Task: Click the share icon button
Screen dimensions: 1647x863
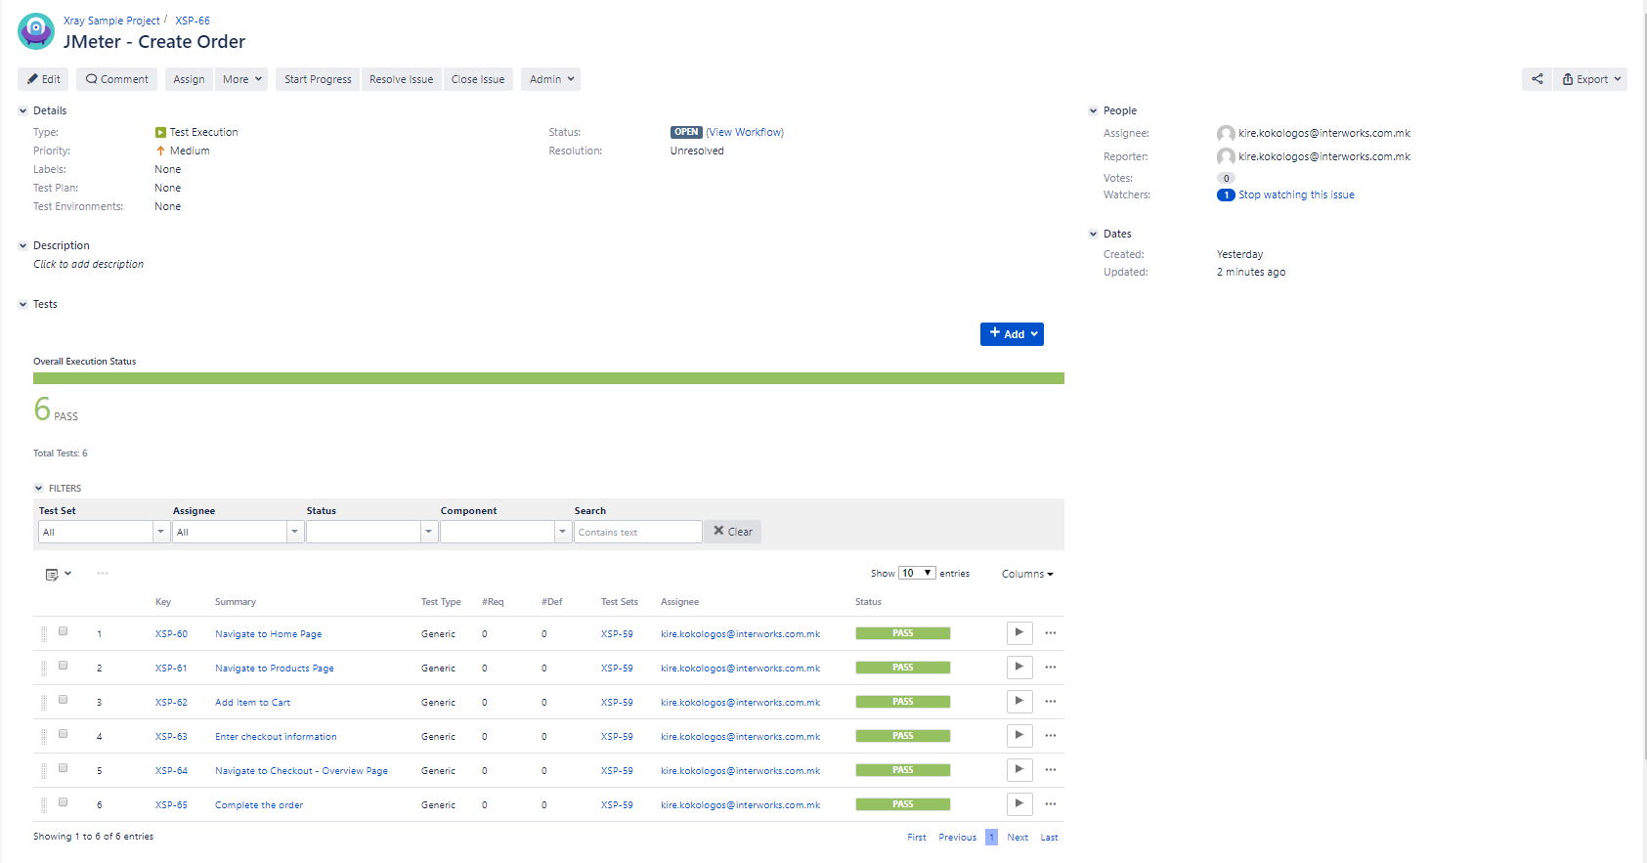Action: pyautogui.click(x=1537, y=79)
